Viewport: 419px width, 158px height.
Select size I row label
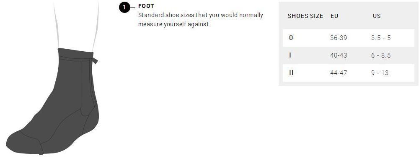coord(290,55)
